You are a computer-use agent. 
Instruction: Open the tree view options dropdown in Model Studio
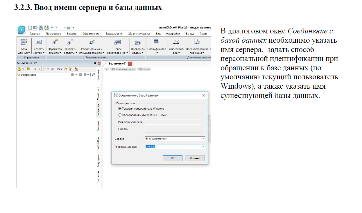pos(49,69)
